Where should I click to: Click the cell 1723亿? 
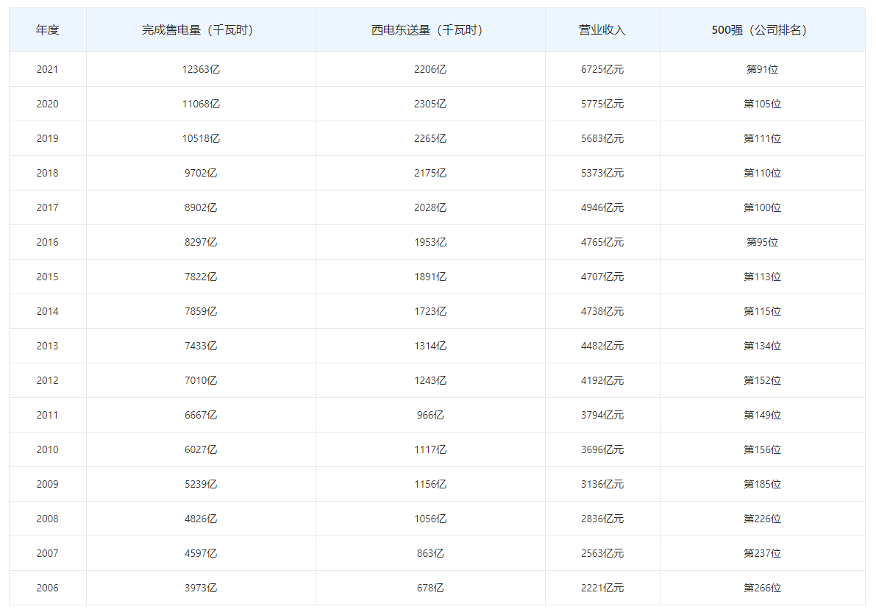[431, 312]
